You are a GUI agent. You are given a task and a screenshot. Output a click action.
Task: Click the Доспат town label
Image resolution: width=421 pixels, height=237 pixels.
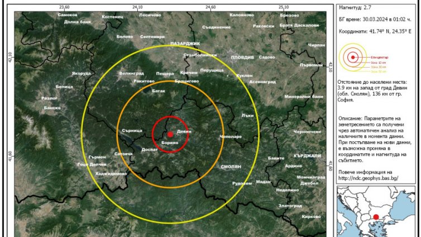(150, 150)
